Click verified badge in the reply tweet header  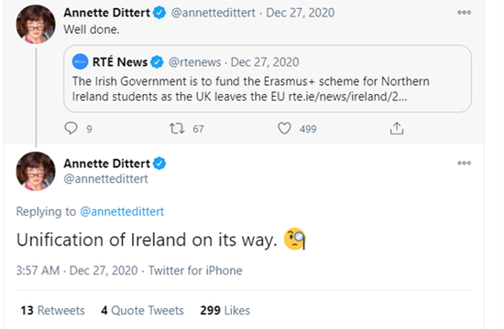[159, 164]
